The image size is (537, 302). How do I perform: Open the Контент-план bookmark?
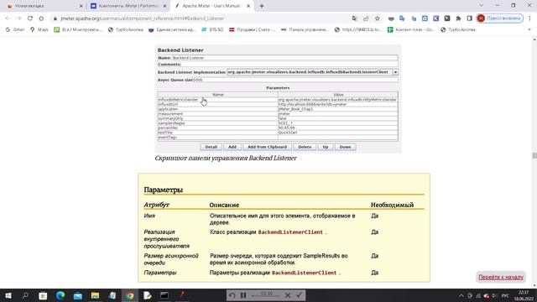(x=410, y=30)
